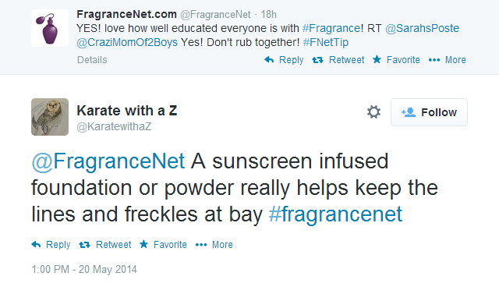This screenshot has width=499, height=283.
Task: Open the 1:00 PM - 20 May 2014 timestamp
Action: point(84,269)
